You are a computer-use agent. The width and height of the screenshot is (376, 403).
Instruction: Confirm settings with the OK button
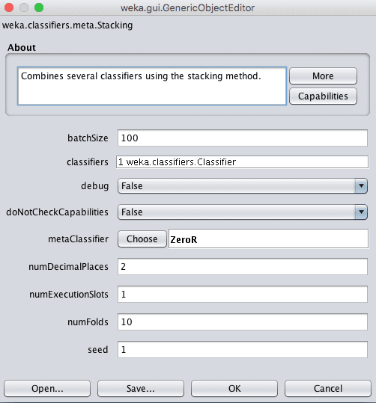coord(234,389)
